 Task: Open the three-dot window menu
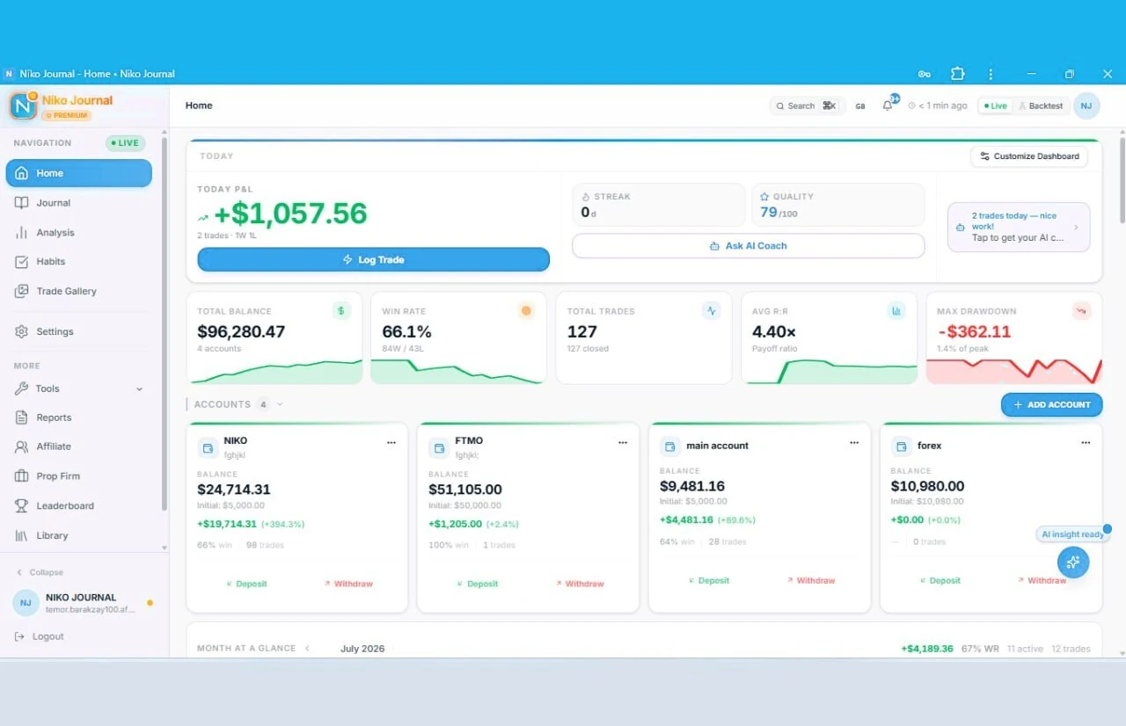(991, 74)
